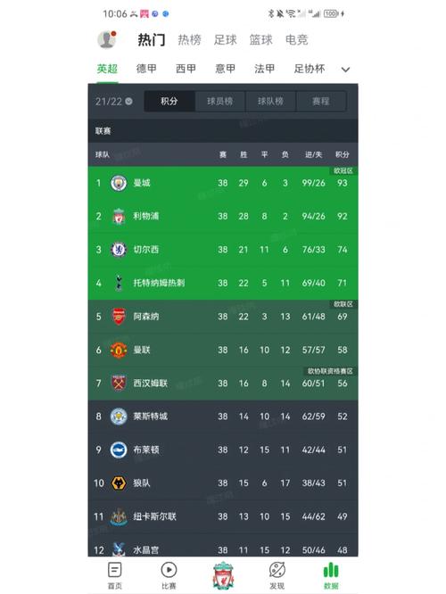446x594 pixels.
Task: Select the 德甲 league tab
Action: (146, 69)
